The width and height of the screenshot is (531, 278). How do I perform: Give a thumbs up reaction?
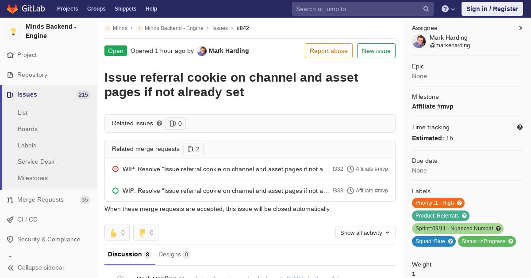point(117,233)
